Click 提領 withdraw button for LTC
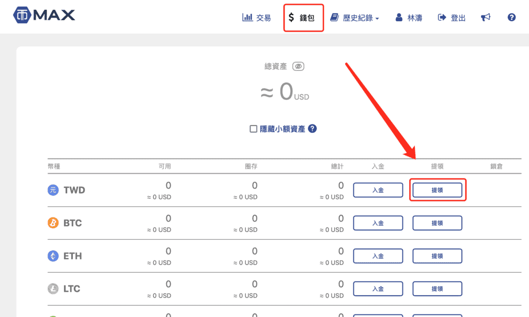Viewport: 529px width, 317px height. click(437, 289)
